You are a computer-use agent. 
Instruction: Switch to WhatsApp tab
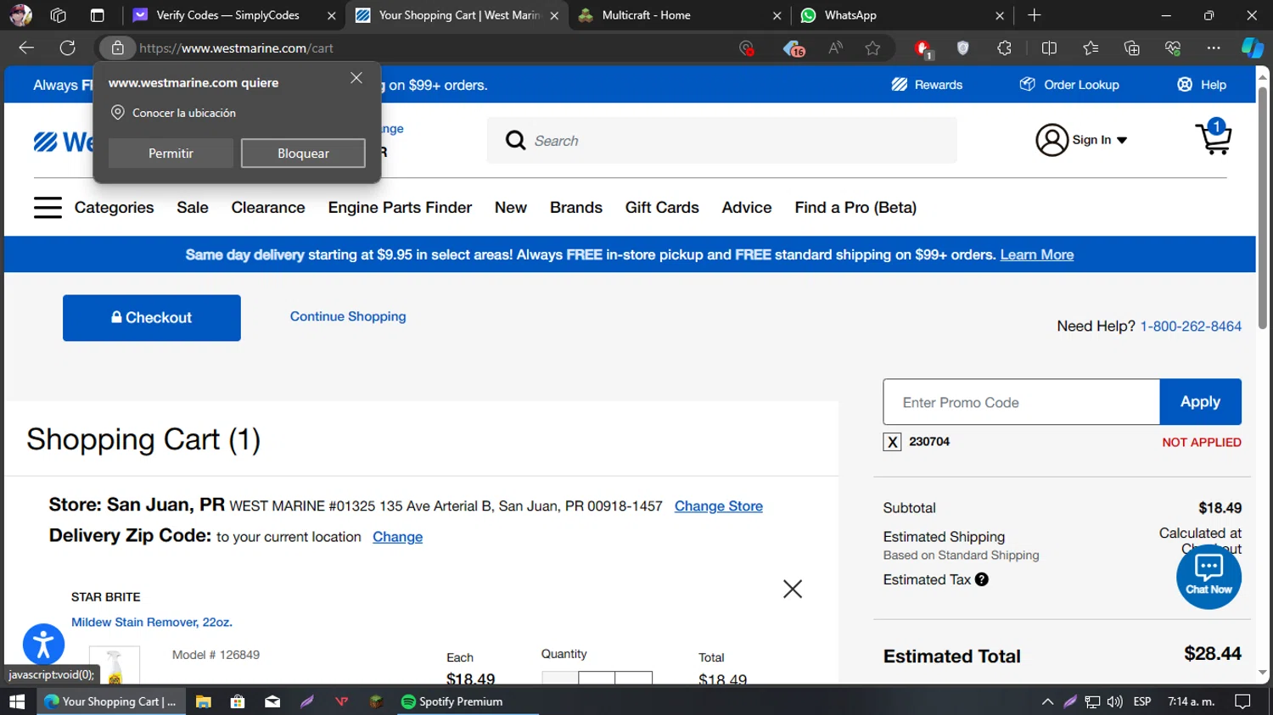[x=902, y=15]
